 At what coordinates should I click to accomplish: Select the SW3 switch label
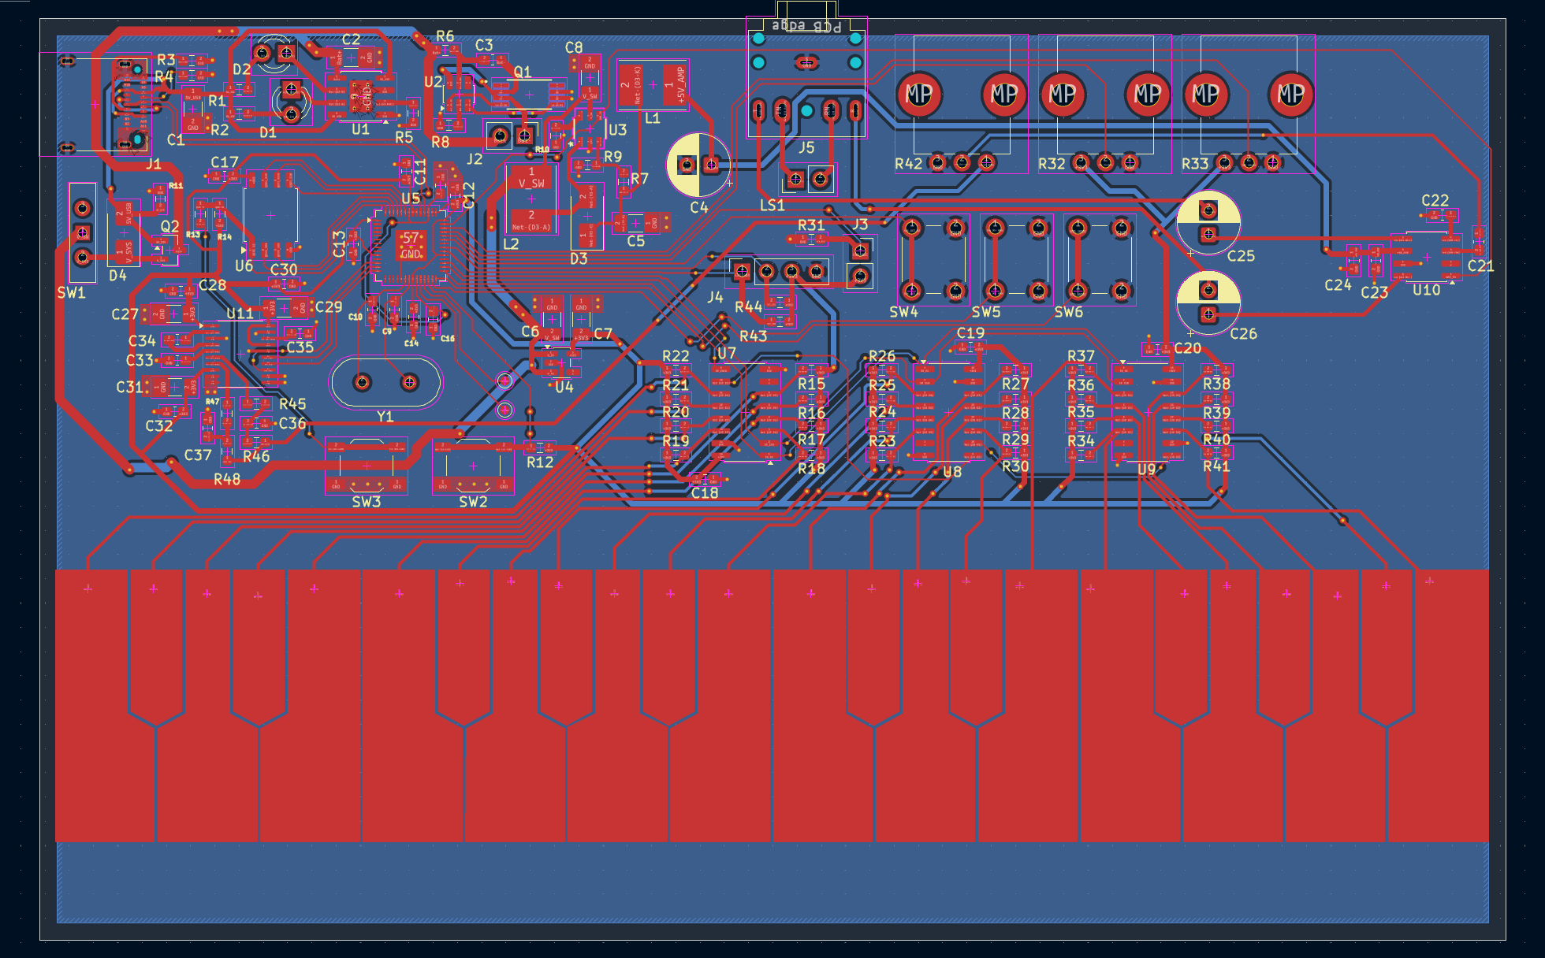(x=366, y=502)
